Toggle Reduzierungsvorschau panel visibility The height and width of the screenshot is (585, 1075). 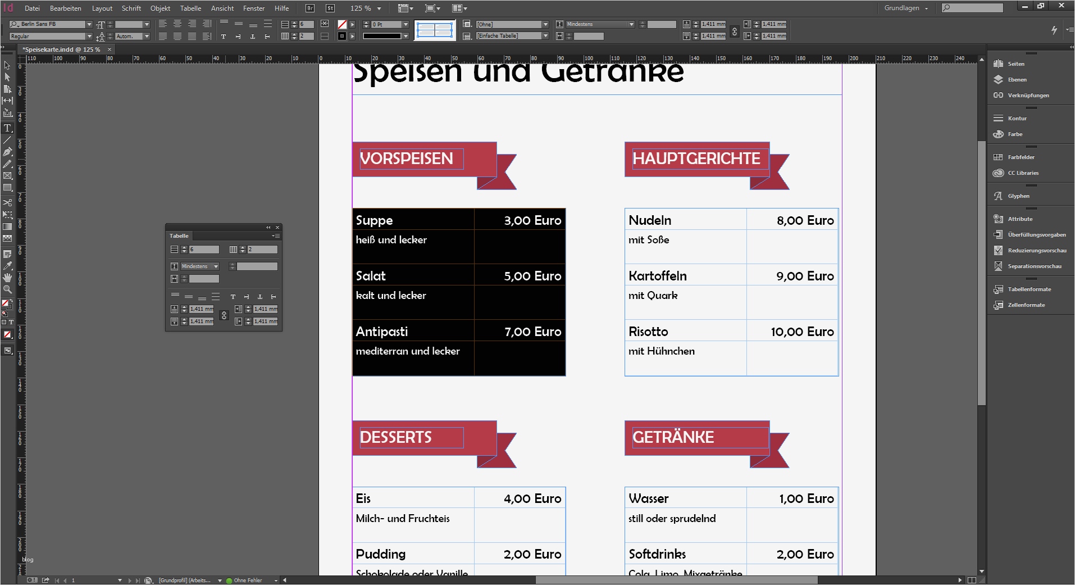point(1032,250)
